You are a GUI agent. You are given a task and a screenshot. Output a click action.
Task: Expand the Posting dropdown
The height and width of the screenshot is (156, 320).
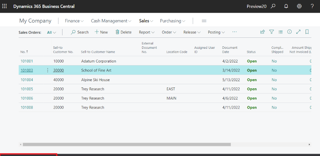click(216, 32)
